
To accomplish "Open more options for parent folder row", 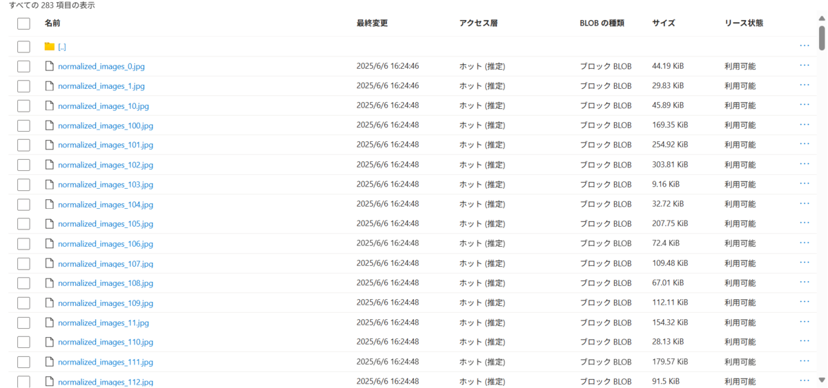I will tap(804, 45).
